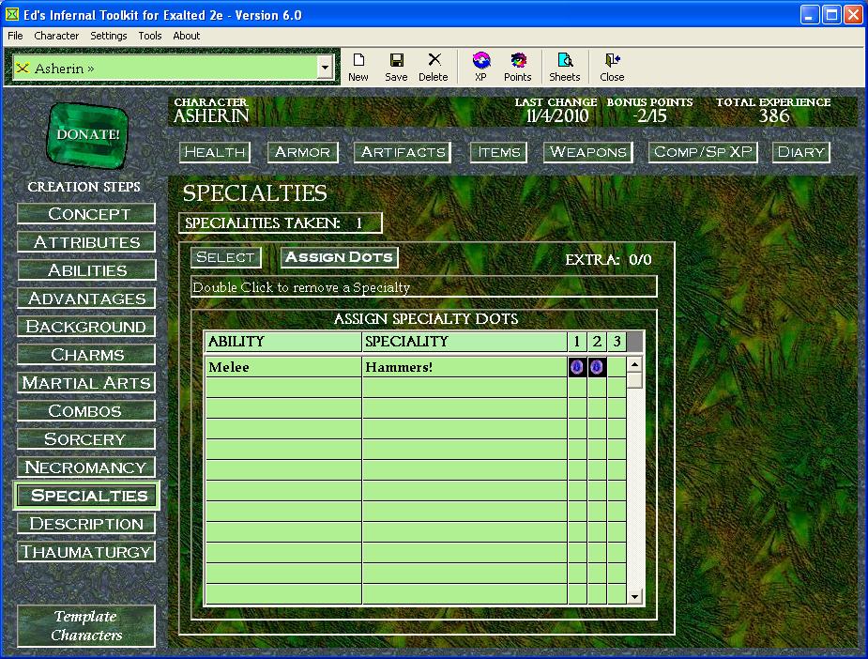Image resolution: width=868 pixels, height=659 pixels.
Task: Go to the Background creation step
Action: coord(86,327)
